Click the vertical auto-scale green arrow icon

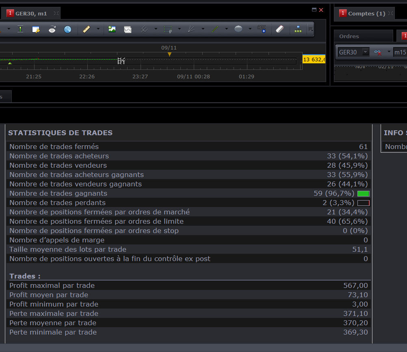tap(20, 29)
